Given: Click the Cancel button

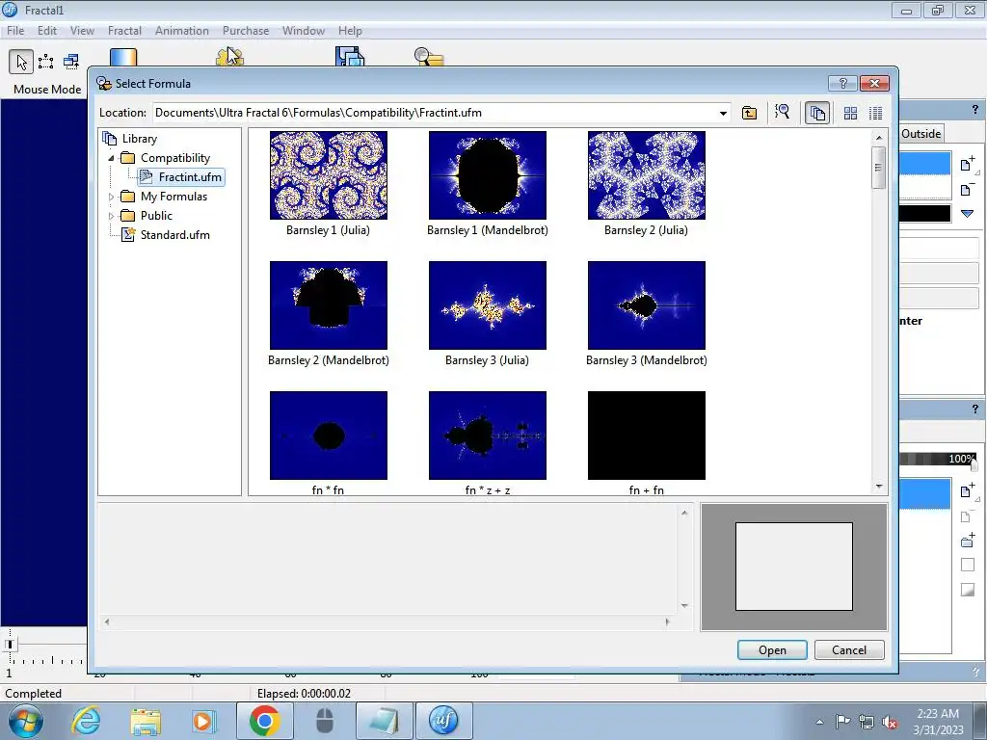Looking at the screenshot, I should (x=849, y=650).
